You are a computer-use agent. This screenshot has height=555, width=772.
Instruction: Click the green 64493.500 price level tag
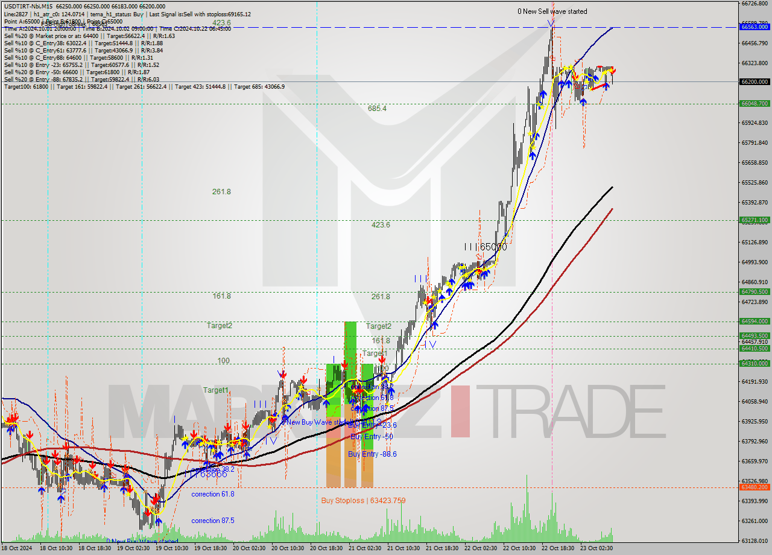pos(755,336)
